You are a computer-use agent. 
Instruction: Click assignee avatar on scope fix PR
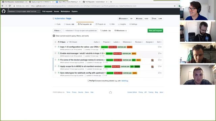click(152, 67)
